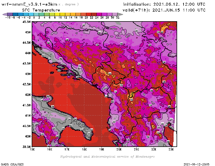
Task: Select the SFC Temperature heading
Action: pos(41,10)
